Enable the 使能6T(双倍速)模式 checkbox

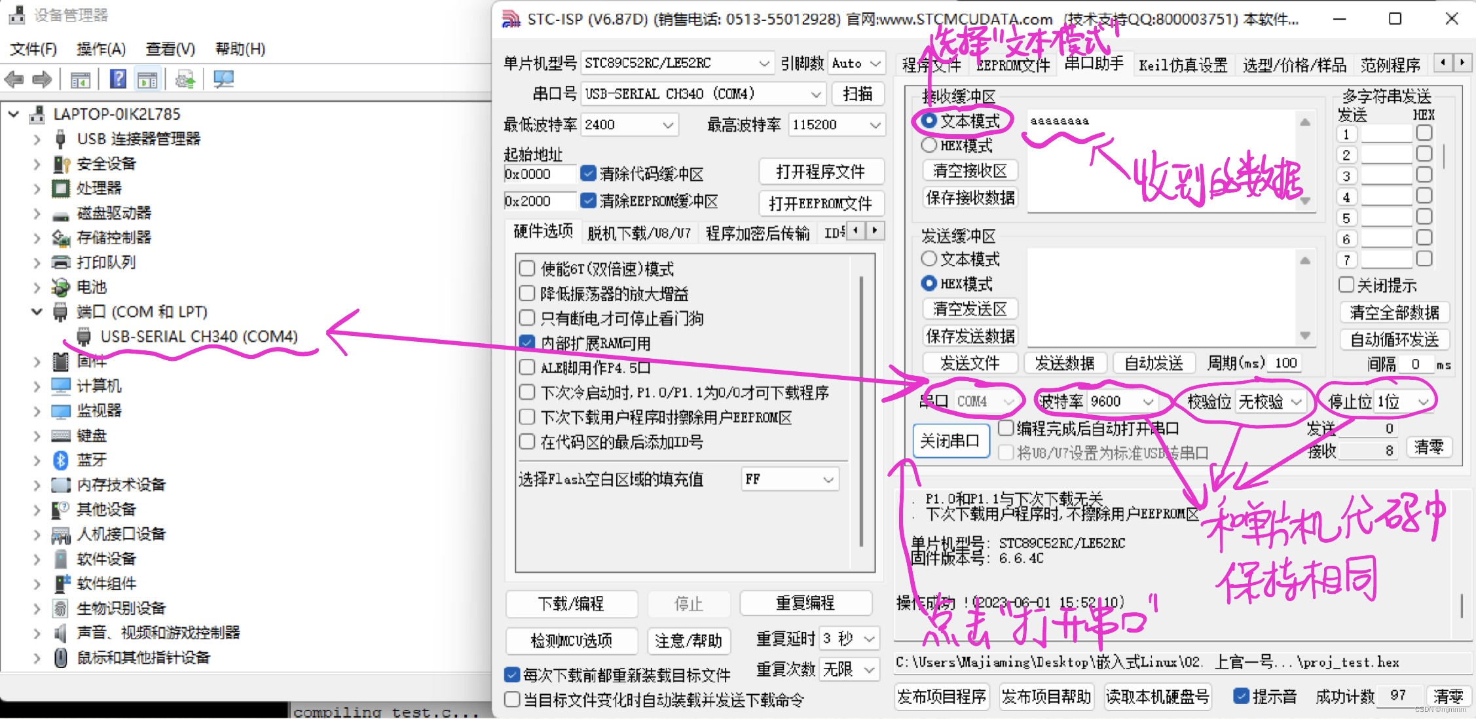527,268
